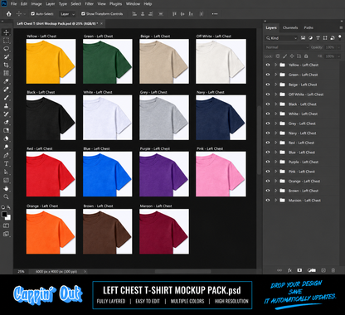The width and height of the screenshot is (345, 315).
Task: Open the Layers panel menu icon
Action: click(x=341, y=27)
